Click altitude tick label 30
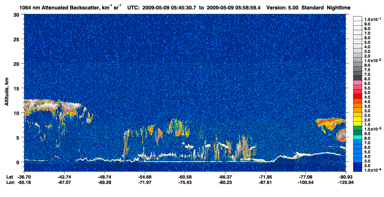384x197 pixels. (17, 14)
